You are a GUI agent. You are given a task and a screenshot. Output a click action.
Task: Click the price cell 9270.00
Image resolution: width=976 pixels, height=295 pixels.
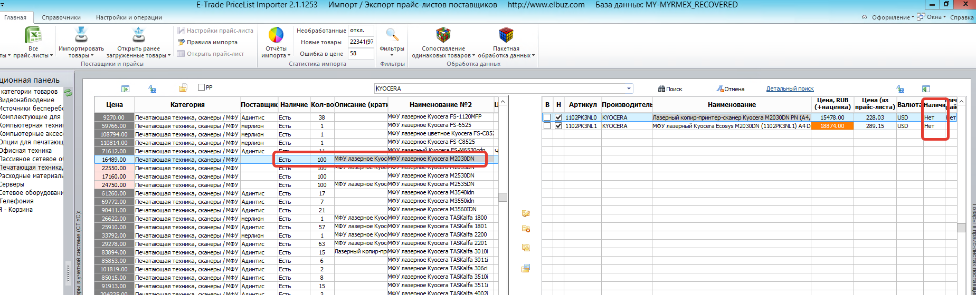click(115, 117)
